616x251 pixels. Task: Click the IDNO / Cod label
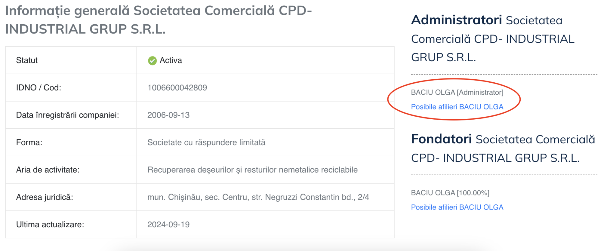pyautogui.click(x=38, y=88)
